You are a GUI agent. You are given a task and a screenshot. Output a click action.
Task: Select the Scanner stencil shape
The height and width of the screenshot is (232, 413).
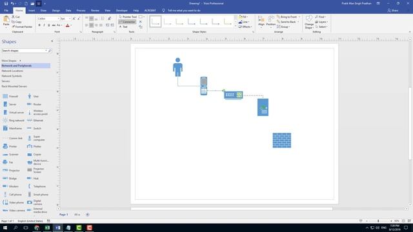coord(10,155)
